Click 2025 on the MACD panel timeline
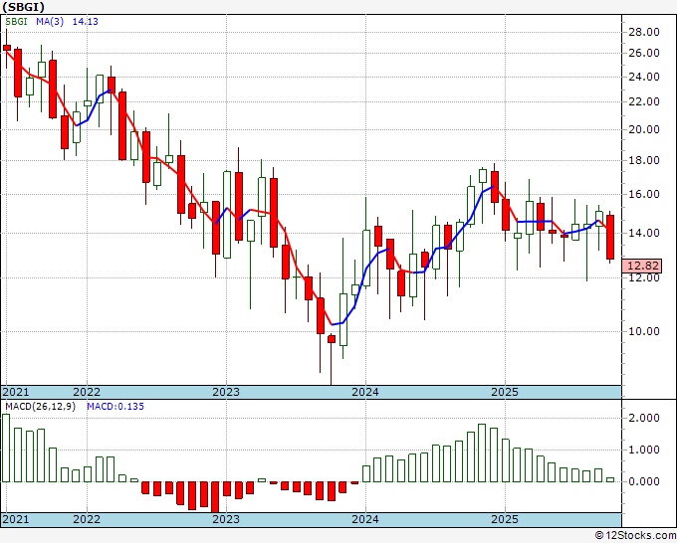Viewport: 677px width, 543px height. coord(505,519)
